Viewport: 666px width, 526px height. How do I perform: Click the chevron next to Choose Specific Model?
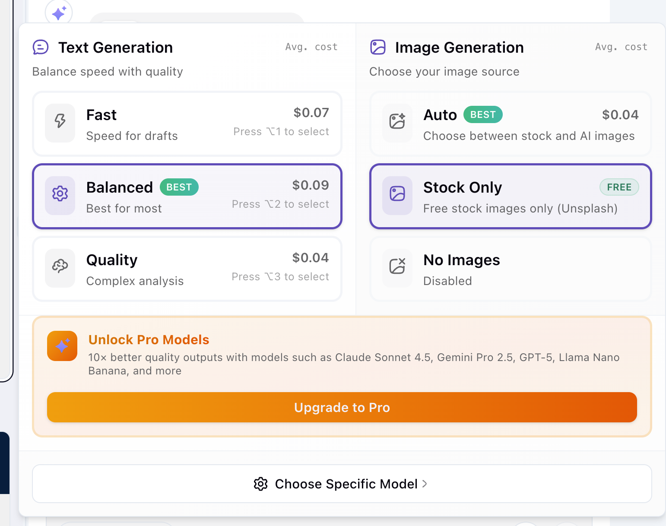(x=424, y=484)
